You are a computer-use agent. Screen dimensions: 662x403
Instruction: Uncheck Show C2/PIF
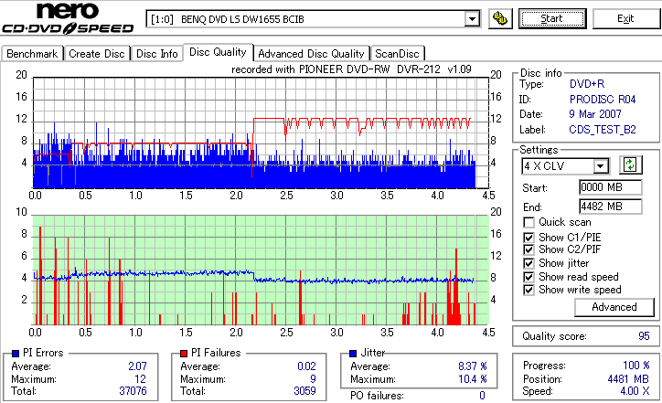pyautogui.click(x=529, y=249)
